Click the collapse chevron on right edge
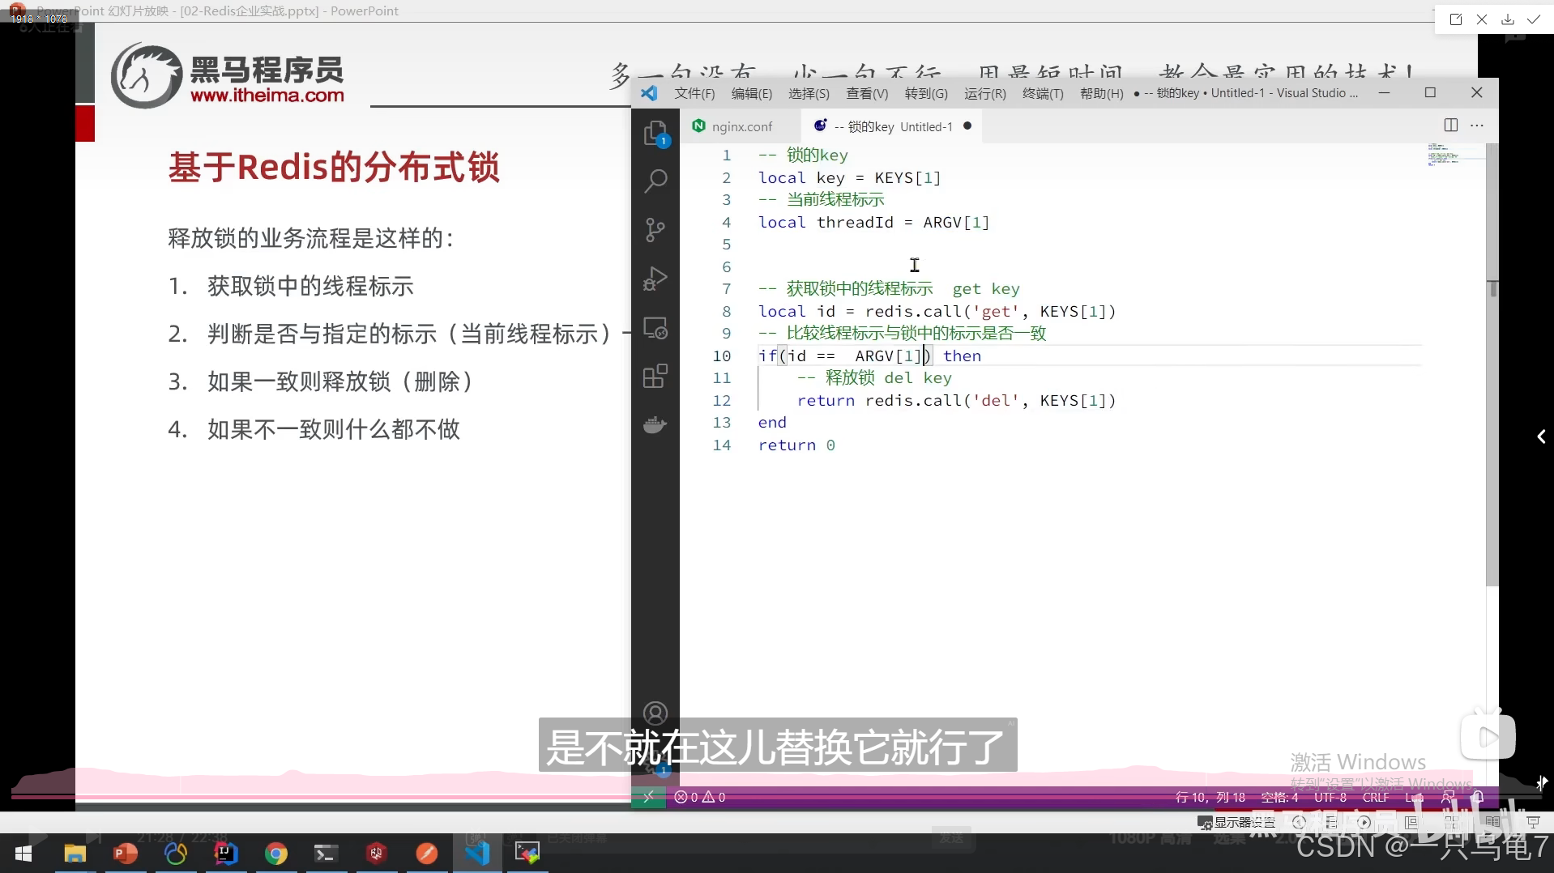This screenshot has height=873, width=1554. (1541, 436)
